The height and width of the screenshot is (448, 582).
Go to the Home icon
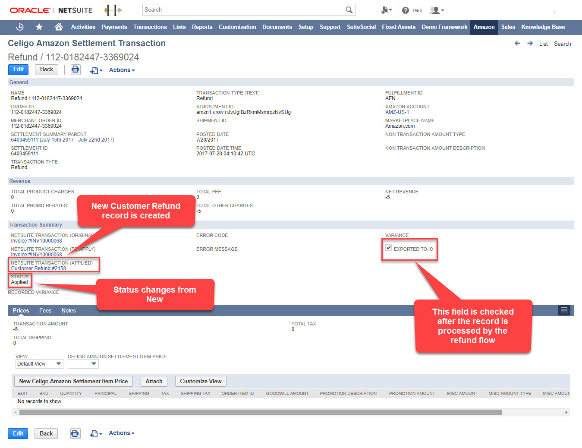pos(59,27)
